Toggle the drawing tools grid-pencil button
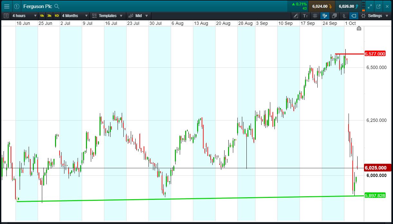The height and width of the screenshot is (224, 393). (325, 16)
